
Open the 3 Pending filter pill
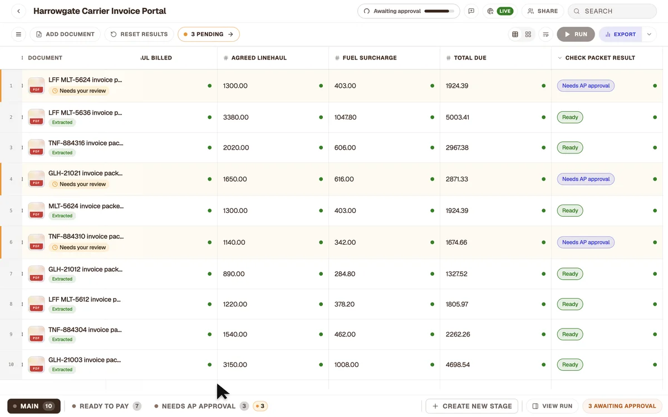[x=209, y=34]
